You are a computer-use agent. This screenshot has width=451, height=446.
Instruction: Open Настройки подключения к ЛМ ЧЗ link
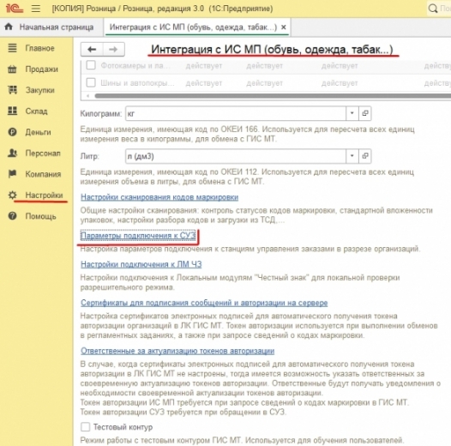141,264
